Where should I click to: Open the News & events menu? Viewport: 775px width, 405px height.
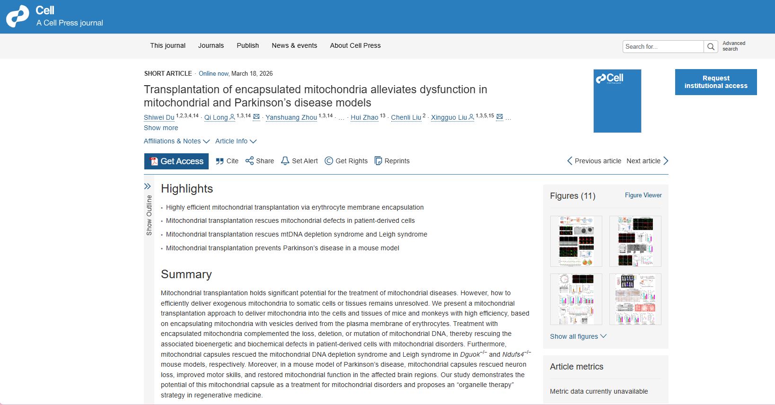tap(294, 45)
